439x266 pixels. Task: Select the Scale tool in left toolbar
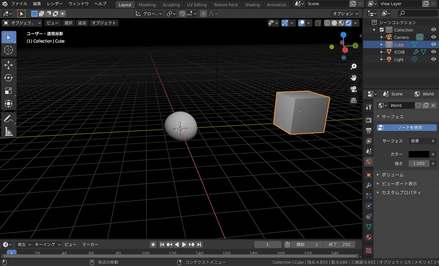point(8,91)
